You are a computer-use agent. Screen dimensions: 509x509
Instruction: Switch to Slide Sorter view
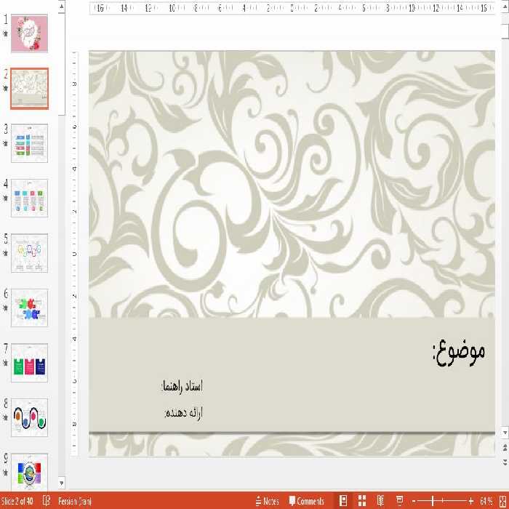[362, 501]
